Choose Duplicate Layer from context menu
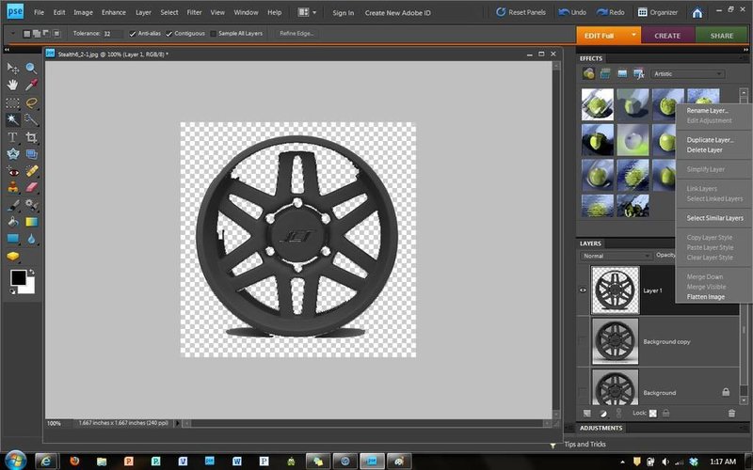The image size is (753, 470). pyautogui.click(x=710, y=140)
